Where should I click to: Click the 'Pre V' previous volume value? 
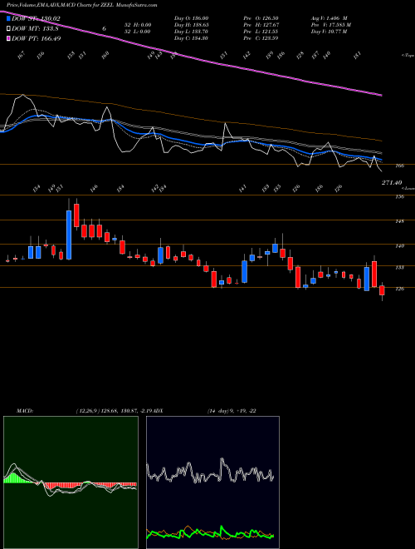[x=331, y=25]
